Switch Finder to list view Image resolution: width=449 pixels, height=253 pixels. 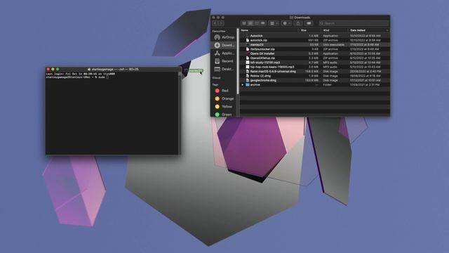250,23
